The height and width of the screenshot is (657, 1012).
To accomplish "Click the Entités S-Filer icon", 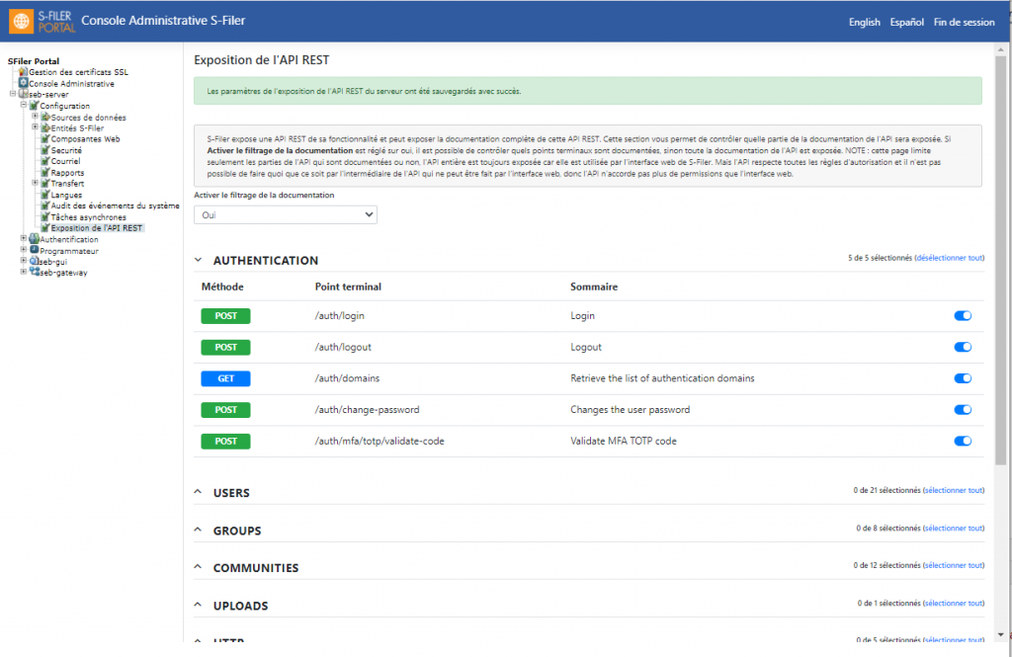I will pos(45,127).
